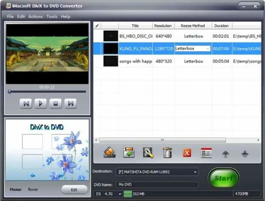Click the Duration column header

[222, 26]
